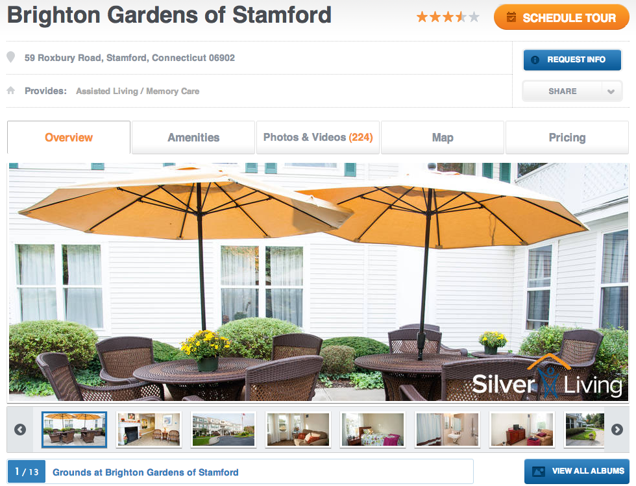Click the info icon on Request Info
This screenshot has width=636, height=486.
coord(535,60)
